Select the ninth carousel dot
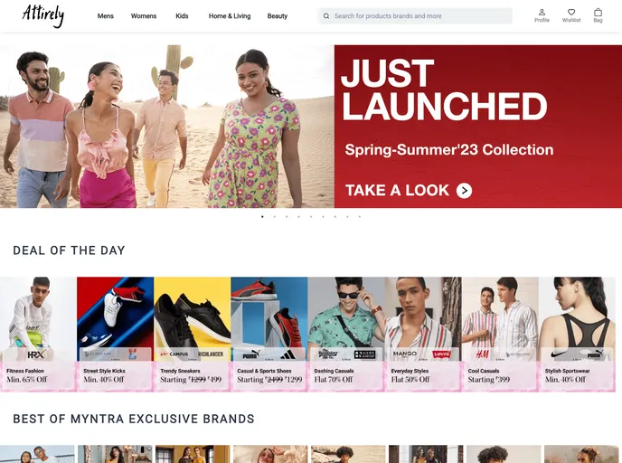Image resolution: width=622 pixels, height=463 pixels. tap(360, 217)
